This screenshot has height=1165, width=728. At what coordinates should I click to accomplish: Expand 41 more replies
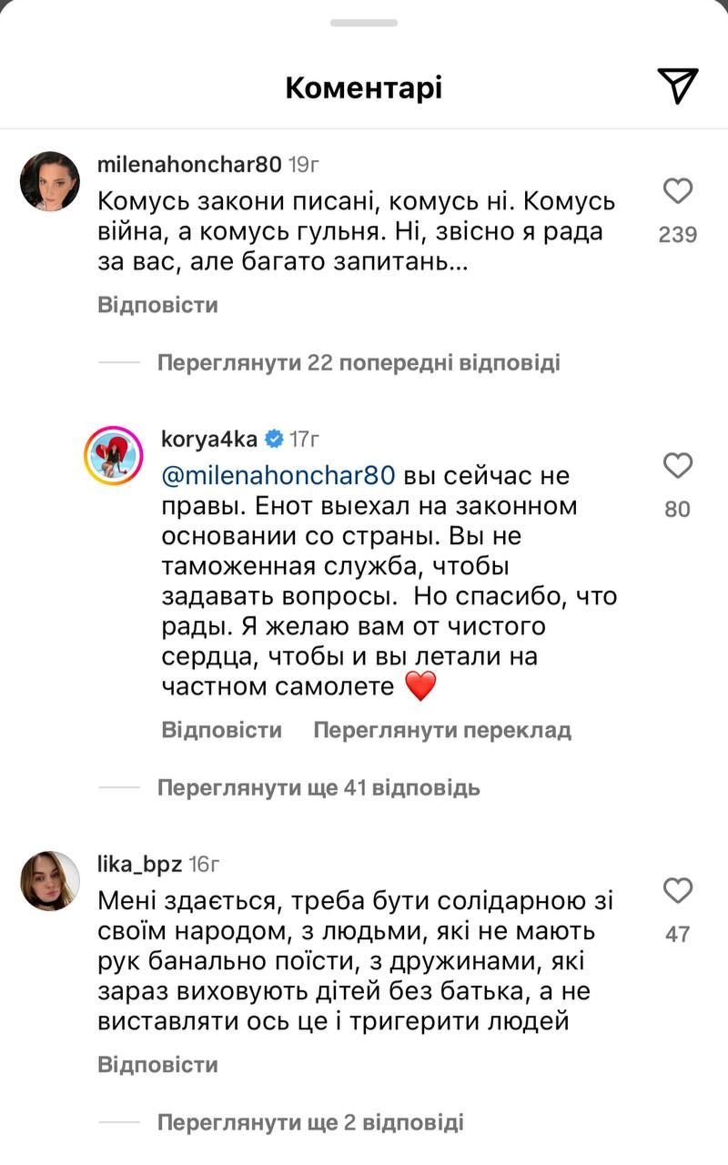[x=318, y=787]
